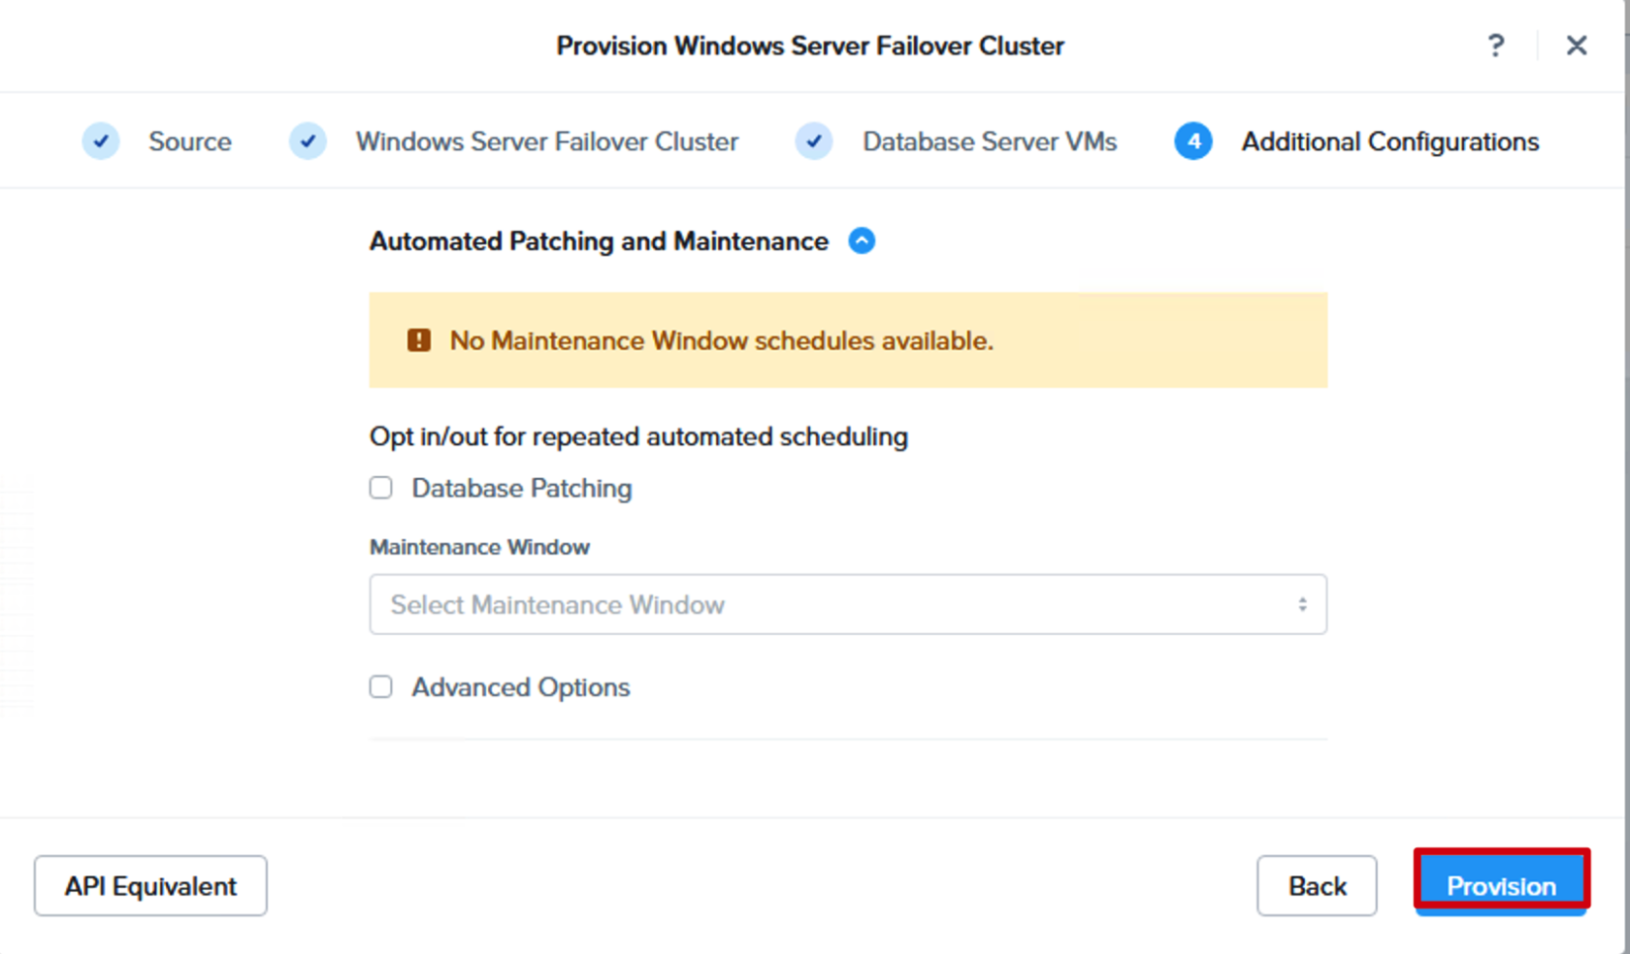Go to Windows Server Failover Cluster step
This screenshot has height=954, width=1630.
(547, 142)
